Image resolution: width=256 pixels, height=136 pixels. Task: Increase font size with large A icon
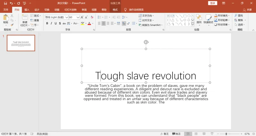(x=82, y=17)
